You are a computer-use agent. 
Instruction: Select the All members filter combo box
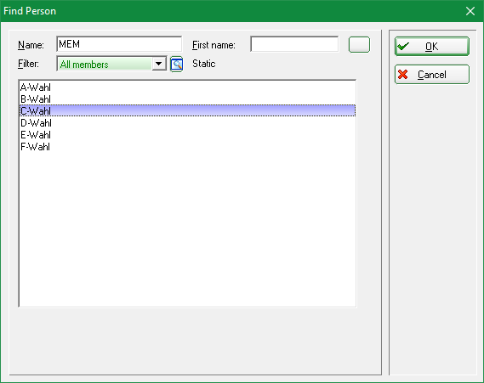[x=111, y=64]
